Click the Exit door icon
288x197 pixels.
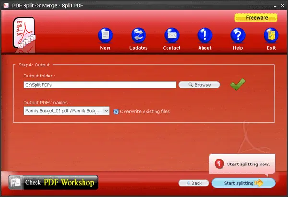tap(271, 35)
